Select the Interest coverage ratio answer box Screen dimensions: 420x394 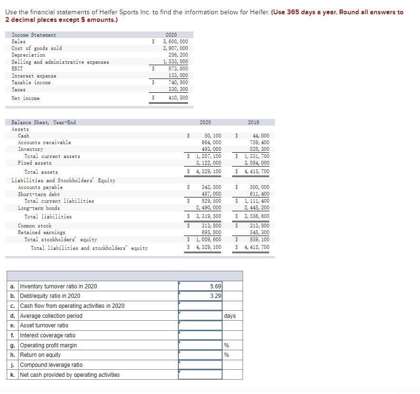pyautogui.click(x=200, y=334)
